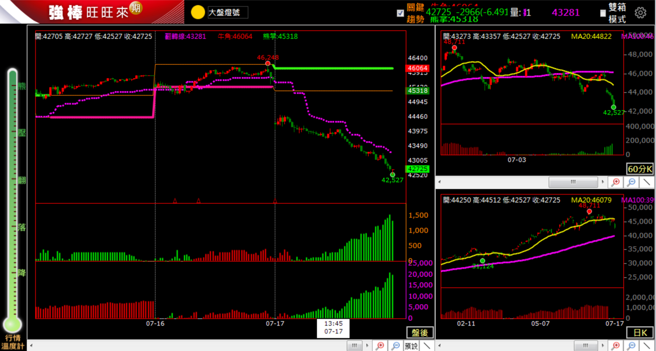
Task: Click the green 42725 current price tag
Action: coord(418,169)
